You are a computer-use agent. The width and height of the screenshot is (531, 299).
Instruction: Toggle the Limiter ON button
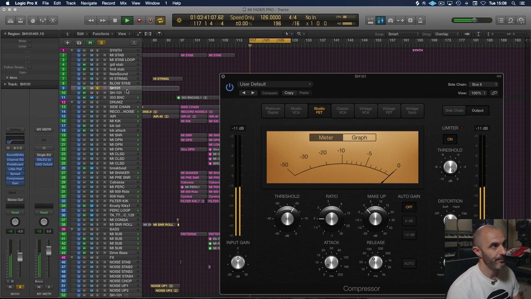point(450,140)
